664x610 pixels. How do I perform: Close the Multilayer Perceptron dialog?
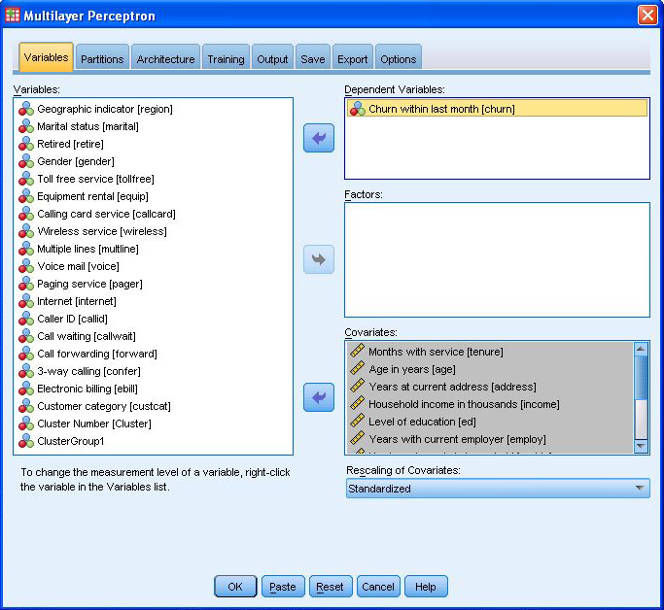tap(647, 16)
